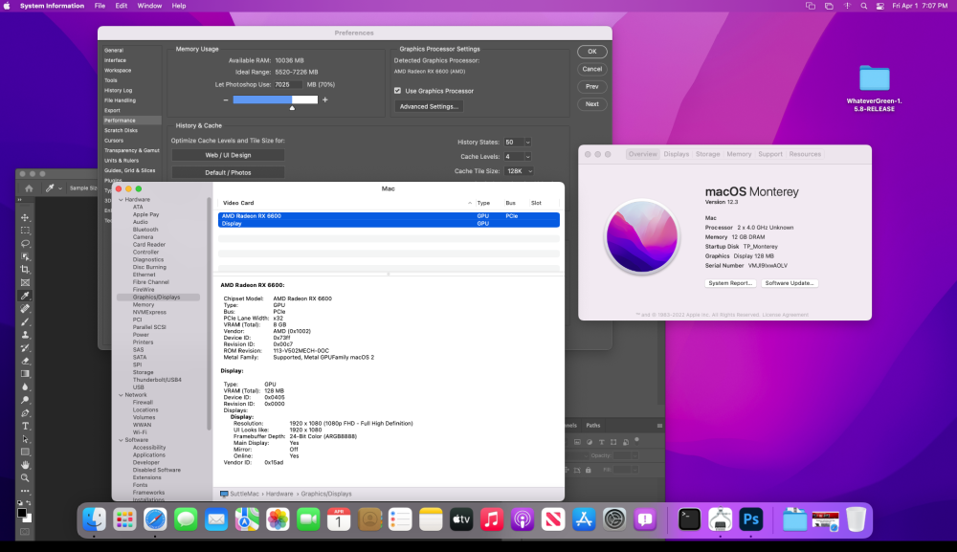Click the type layer filter icon

tap(601, 442)
